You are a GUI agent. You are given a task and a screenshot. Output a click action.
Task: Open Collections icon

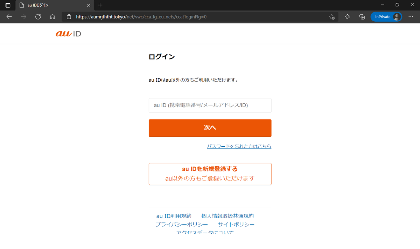click(362, 17)
